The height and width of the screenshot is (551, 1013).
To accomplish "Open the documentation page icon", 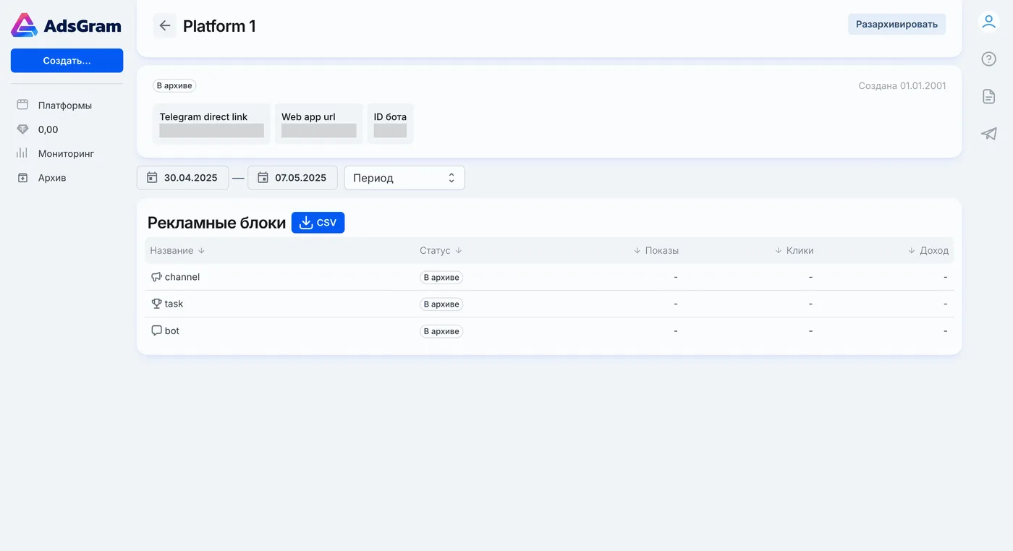I will pos(988,96).
